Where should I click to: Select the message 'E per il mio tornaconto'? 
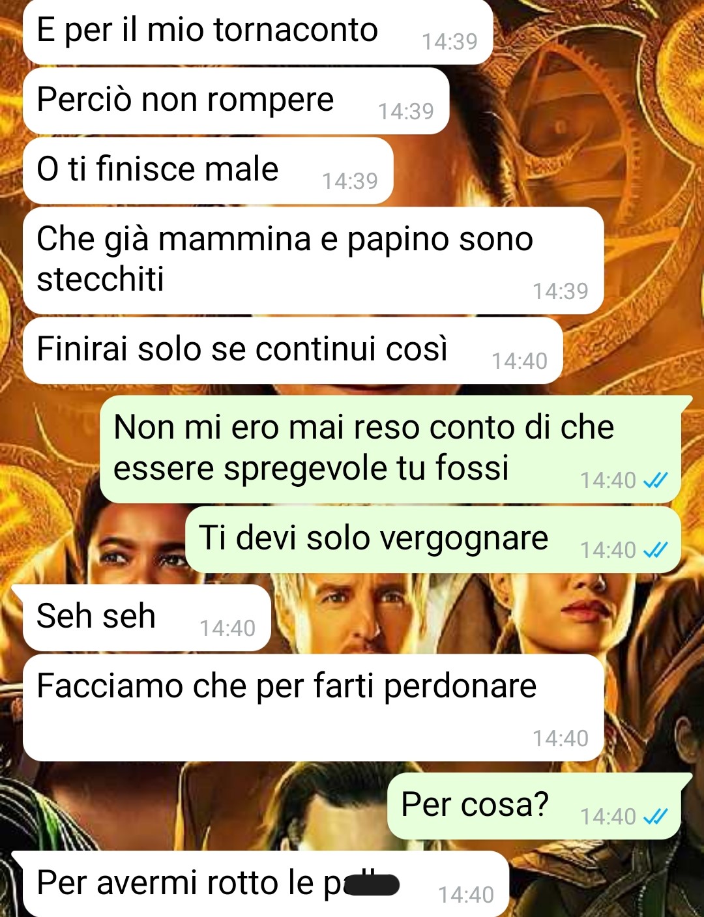pos(257,32)
